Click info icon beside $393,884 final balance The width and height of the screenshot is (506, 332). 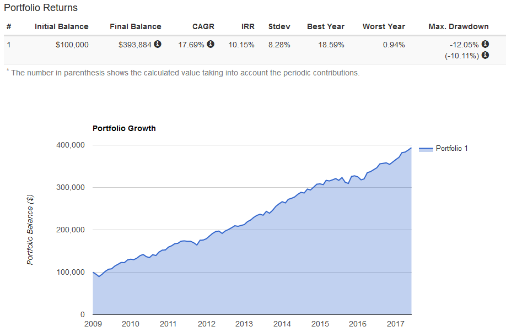point(158,44)
